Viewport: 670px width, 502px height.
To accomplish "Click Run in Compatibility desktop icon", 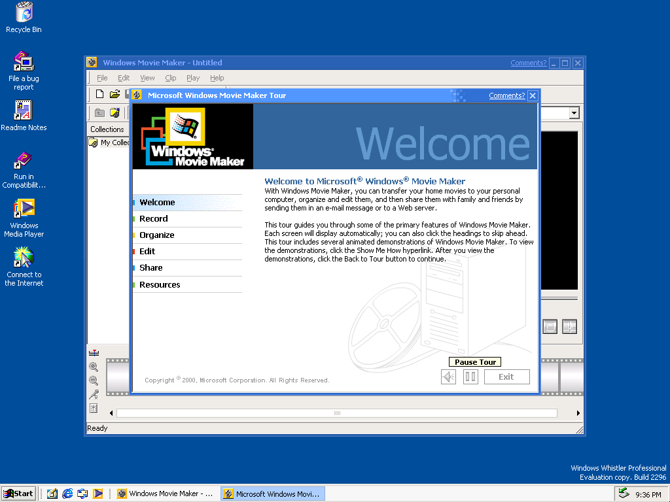I will (x=24, y=170).
